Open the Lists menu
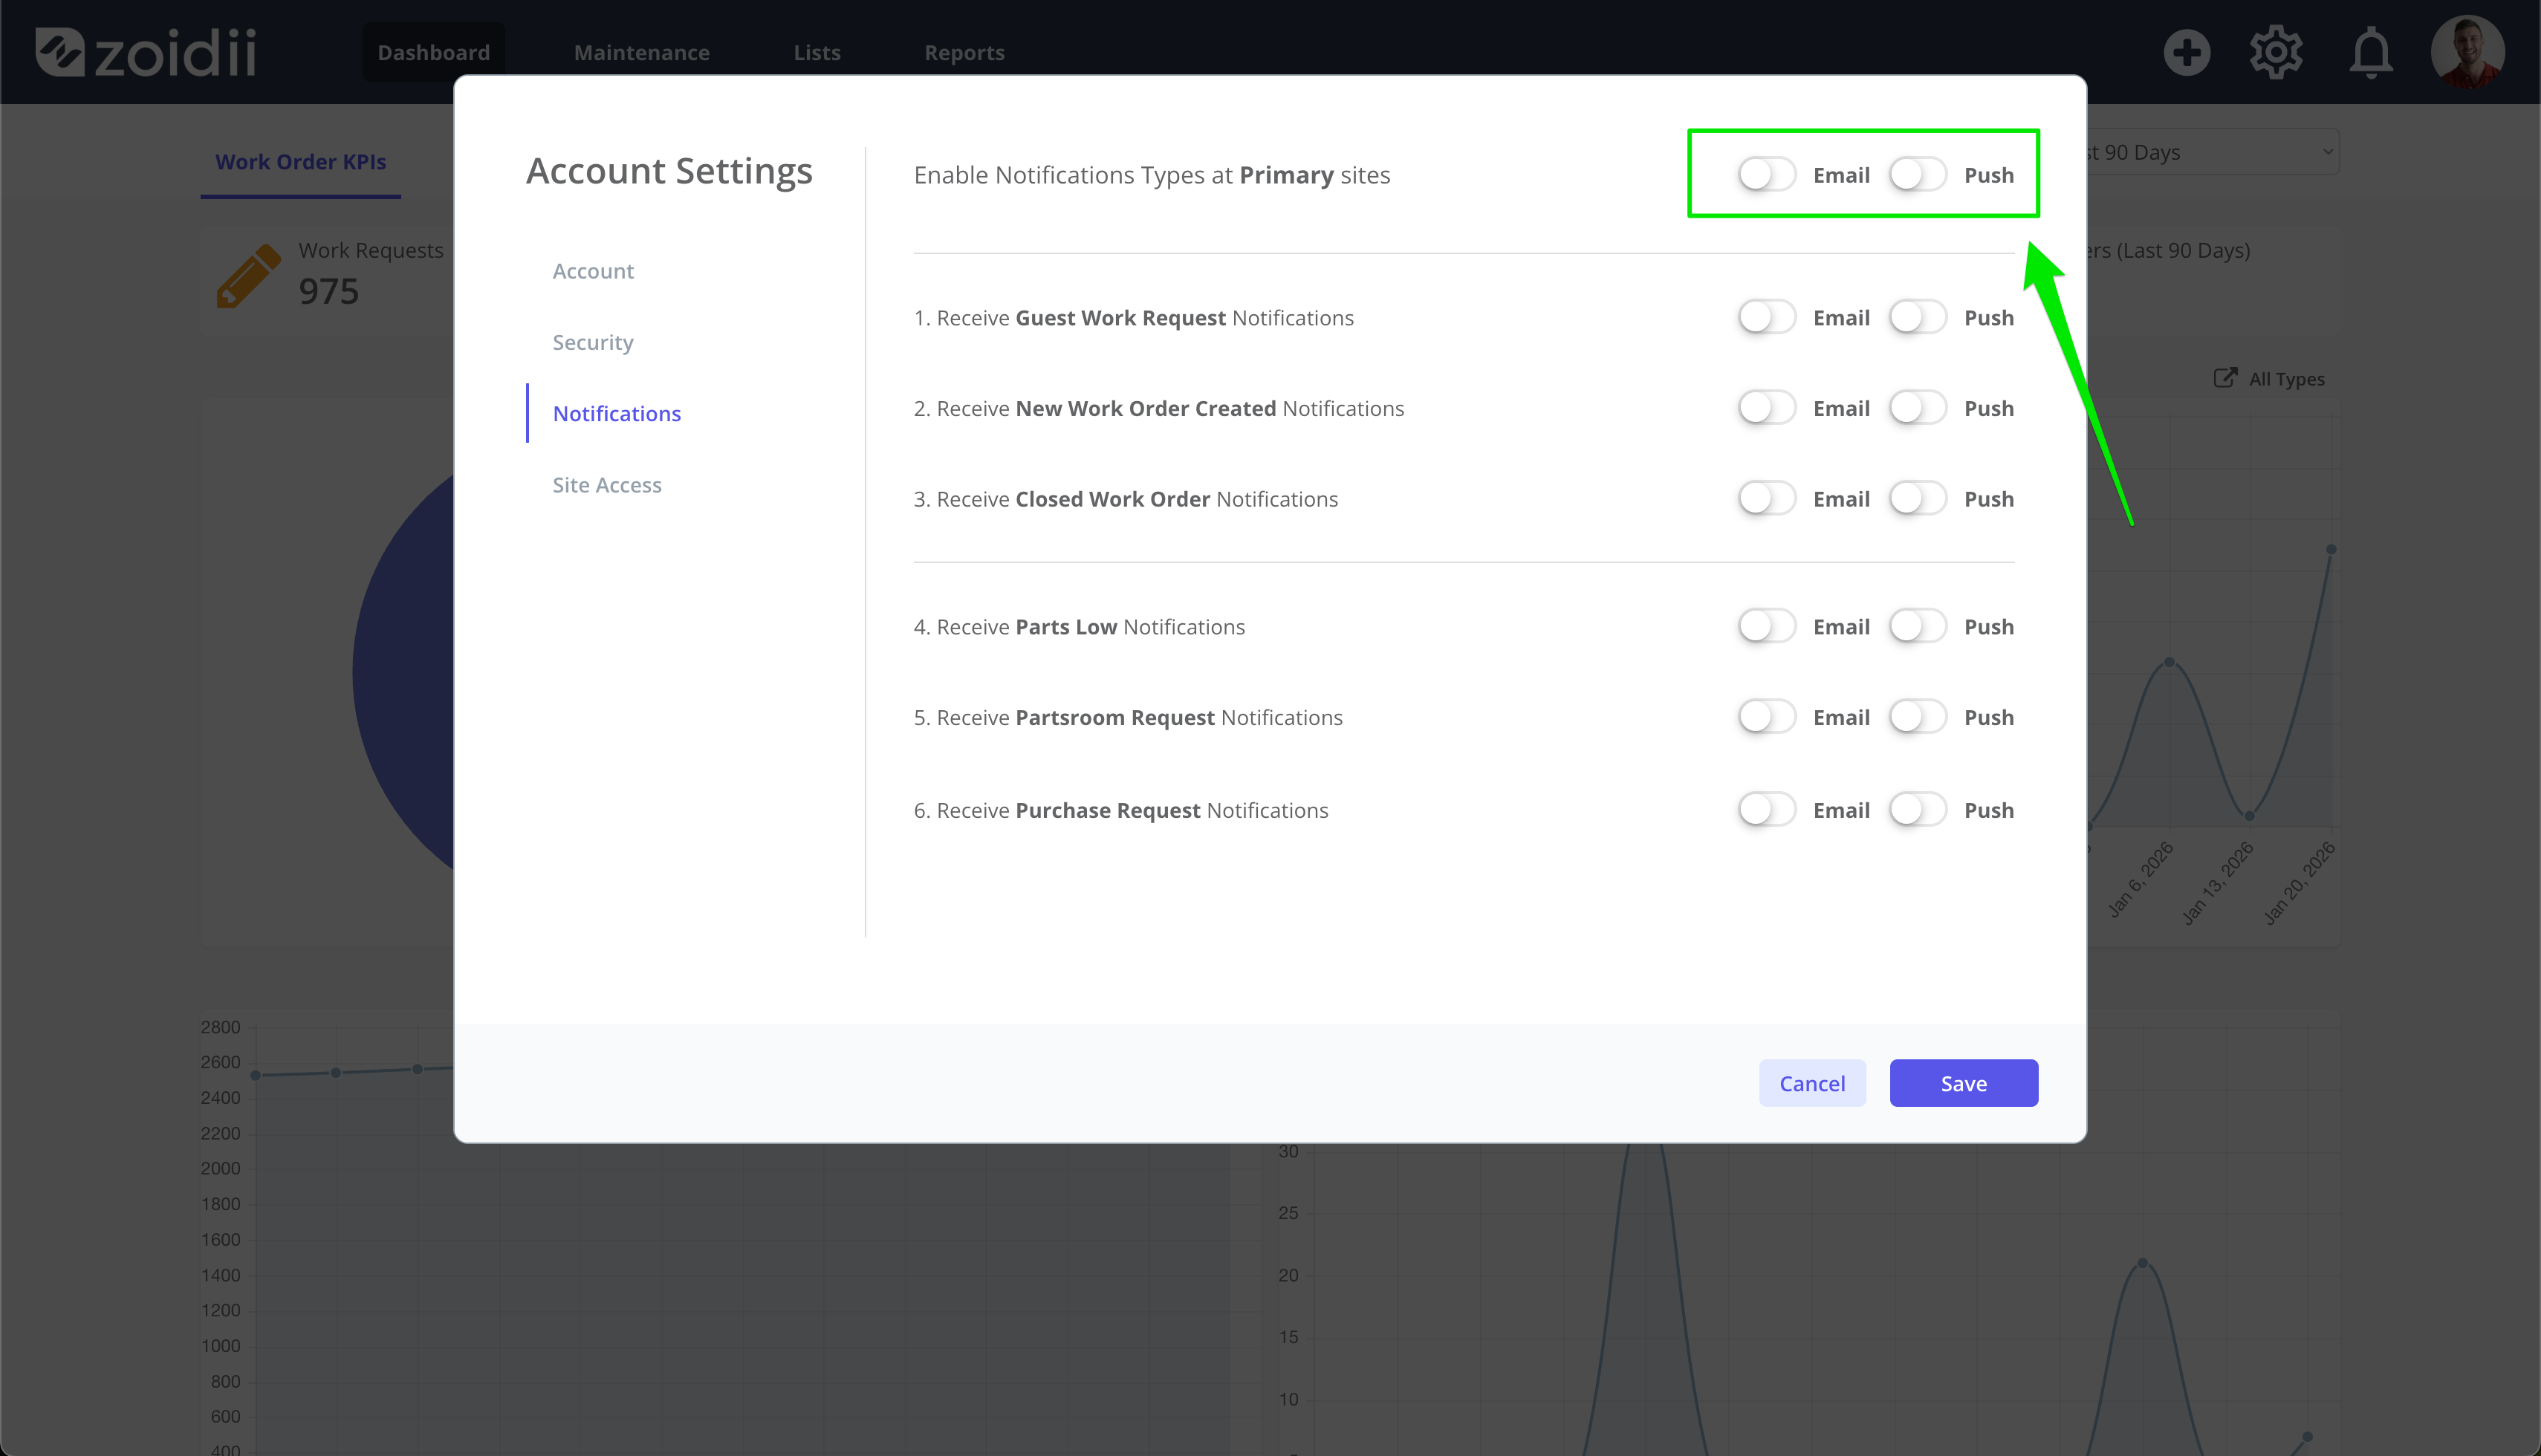Image resolution: width=2541 pixels, height=1456 pixels. click(817, 52)
